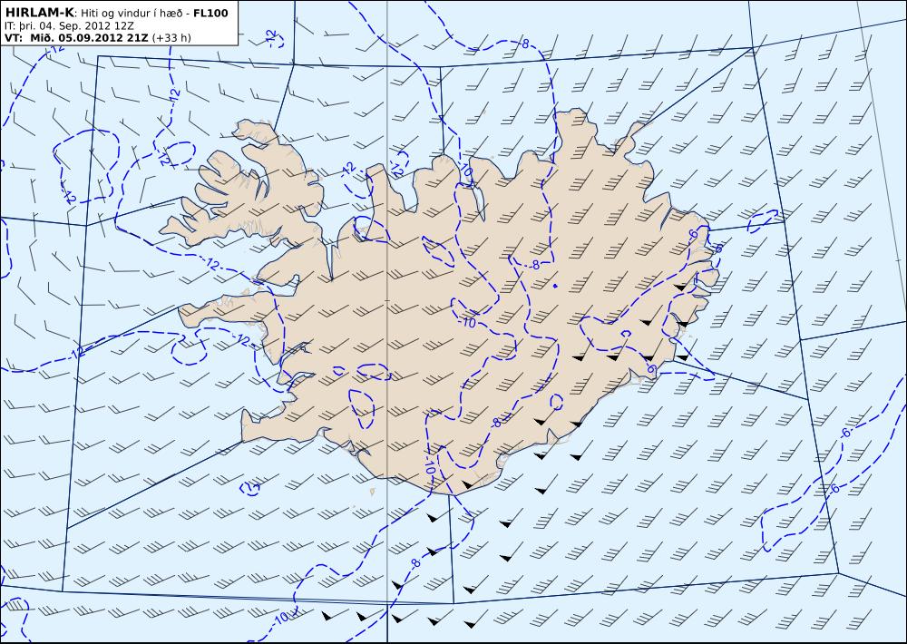Click the HIRLAM-K model title
Screen dimensions: 907x644
point(39,13)
